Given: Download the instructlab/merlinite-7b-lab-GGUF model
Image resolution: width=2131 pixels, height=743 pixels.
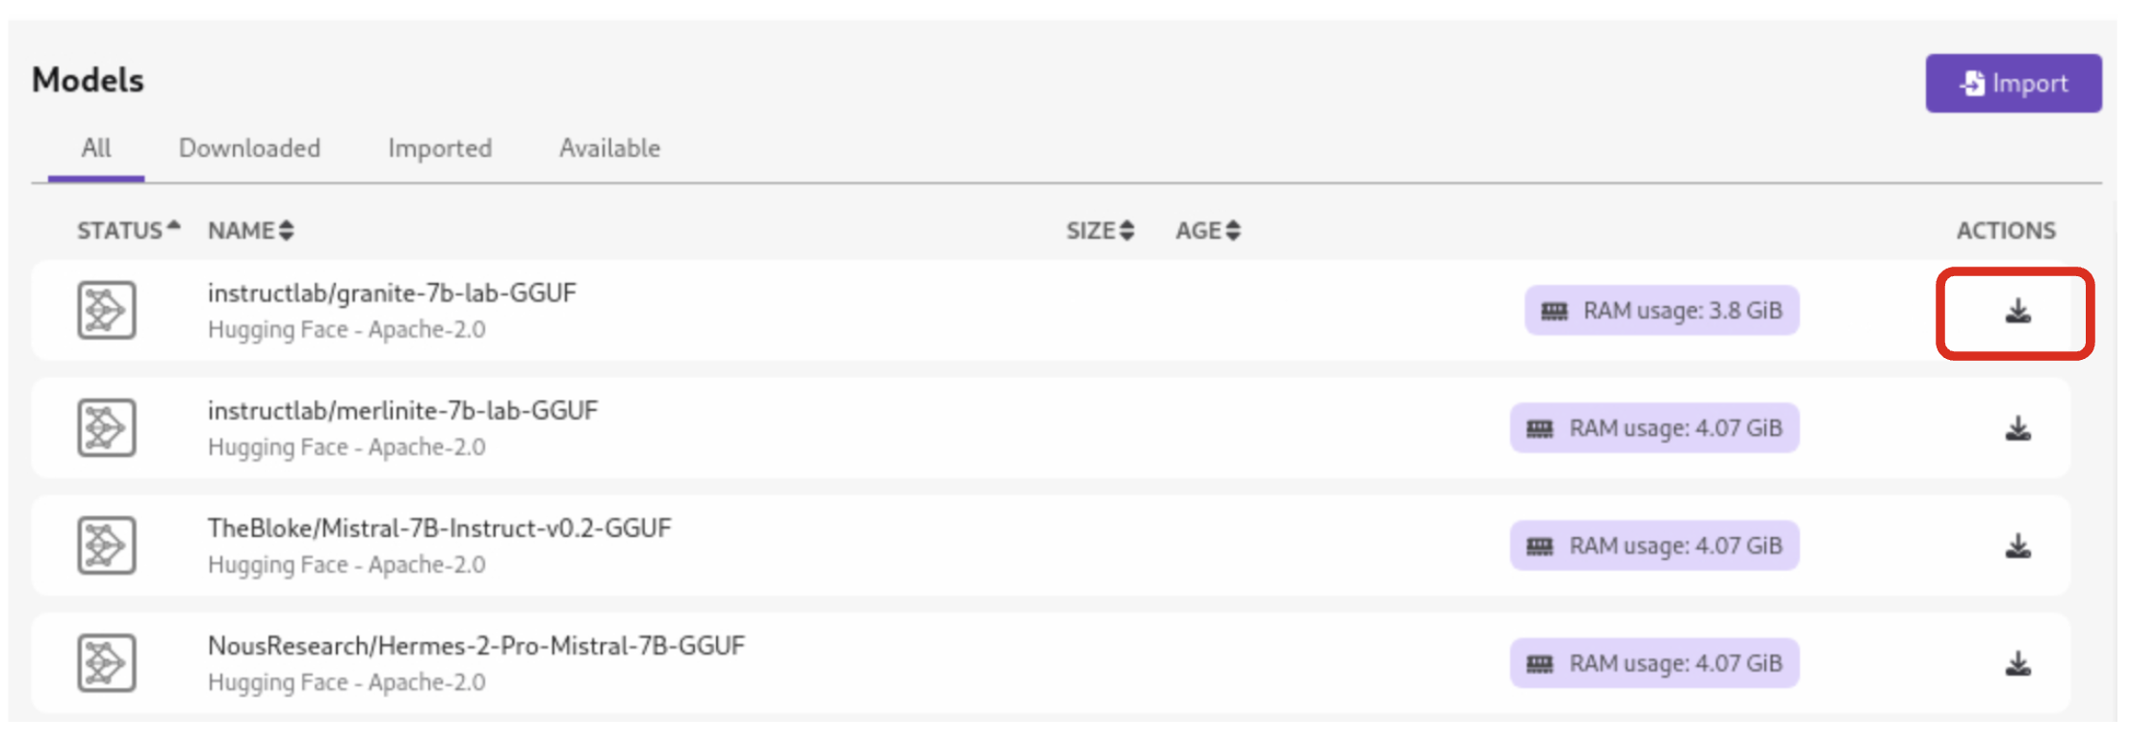Looking at the screenshot, I should point(2017,429).
